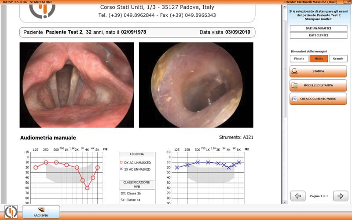Image resolution: width=352 pixels, height=220 pixels.
Task: Click the preview vertical scrollbar
Action: coord(284,62)
